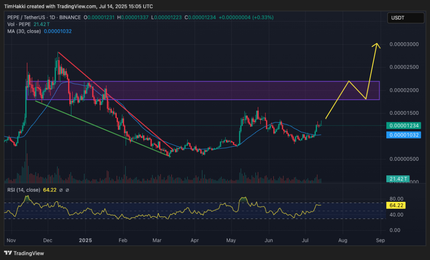Click the yellow arrowhead at the projection top
Image resolution: width=430 pixels, height=260 pixels.
[378, 45]
